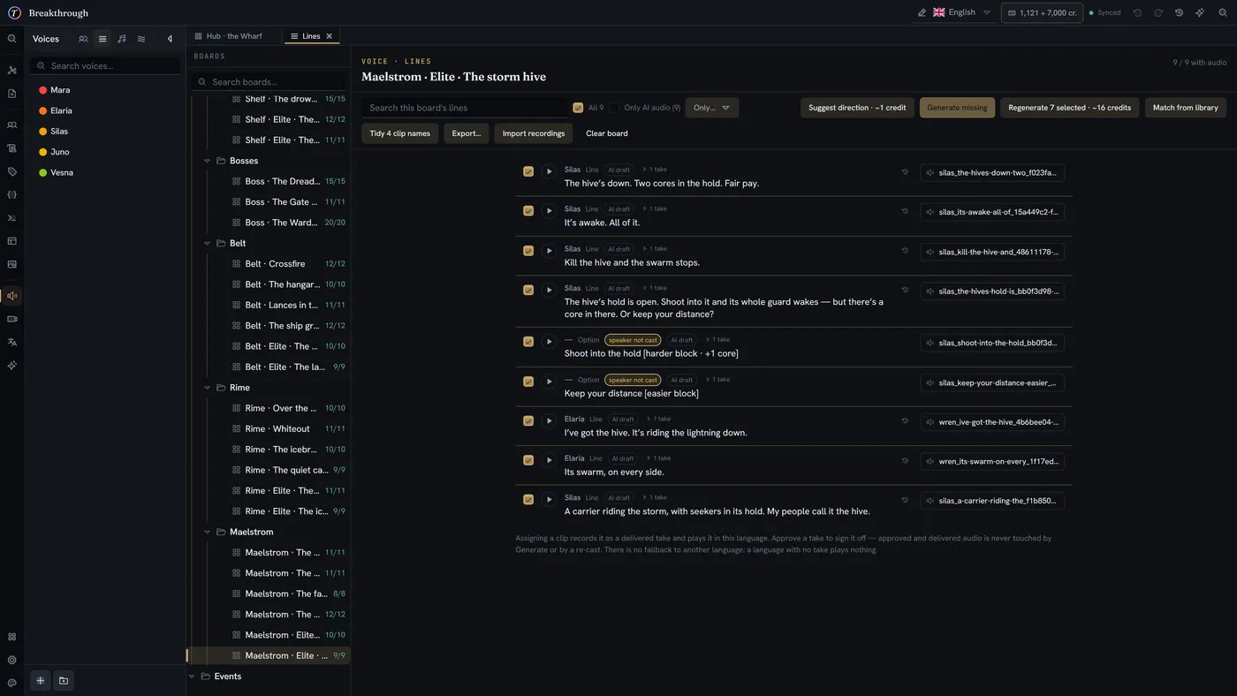Collapse the Belt folder
The image size is (1237, 696).
(x=208, y=243)
